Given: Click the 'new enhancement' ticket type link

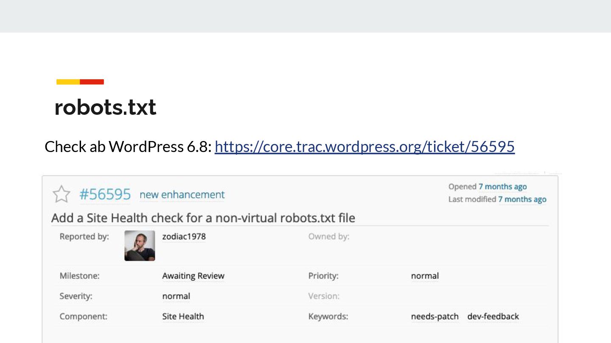Looking at the screenshot, I should point(182,195).
